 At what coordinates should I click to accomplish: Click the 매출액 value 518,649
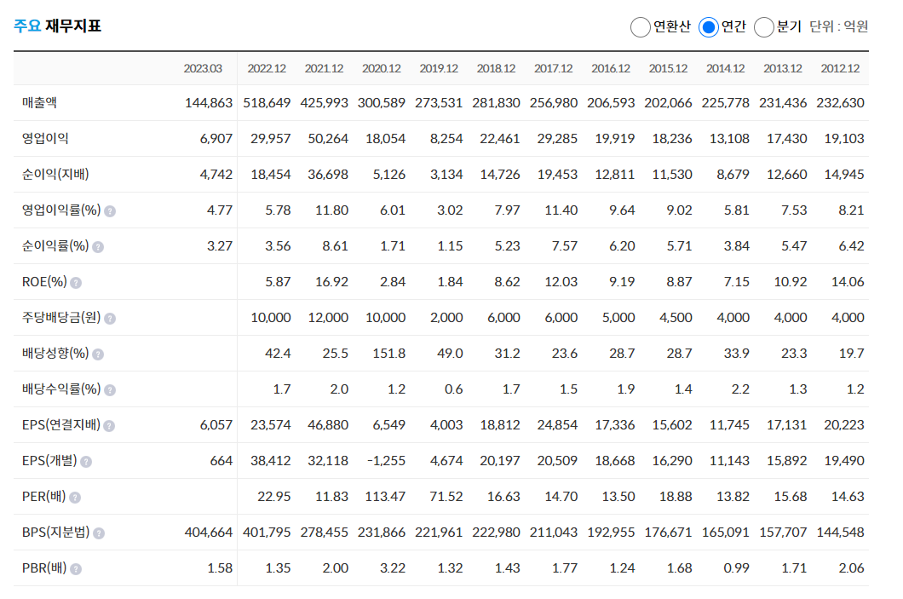(267, 102)
